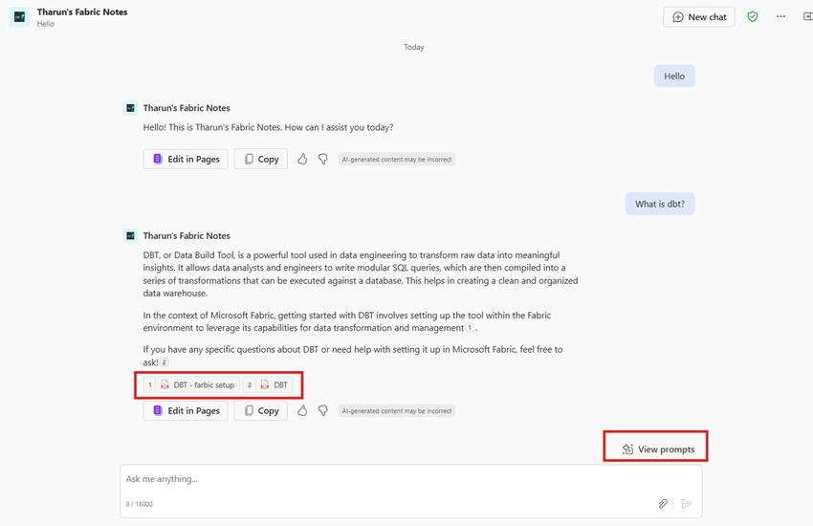Dislike the first greeting response
The width and height of the screenshot is (813, 526).
(322, 159)
